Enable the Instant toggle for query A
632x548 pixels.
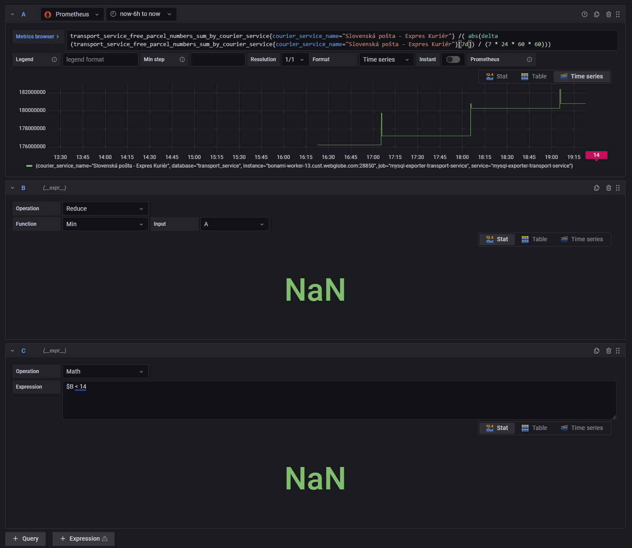tap(453, 59)
